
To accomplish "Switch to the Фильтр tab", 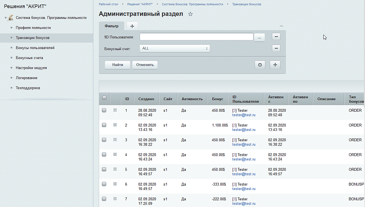I will [112, 26].
